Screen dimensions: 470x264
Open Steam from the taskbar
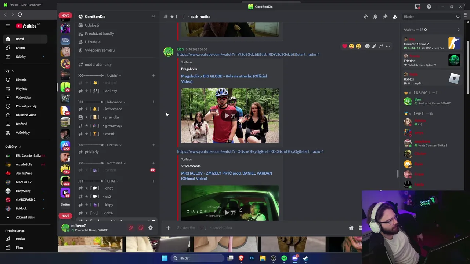[305, 258]
